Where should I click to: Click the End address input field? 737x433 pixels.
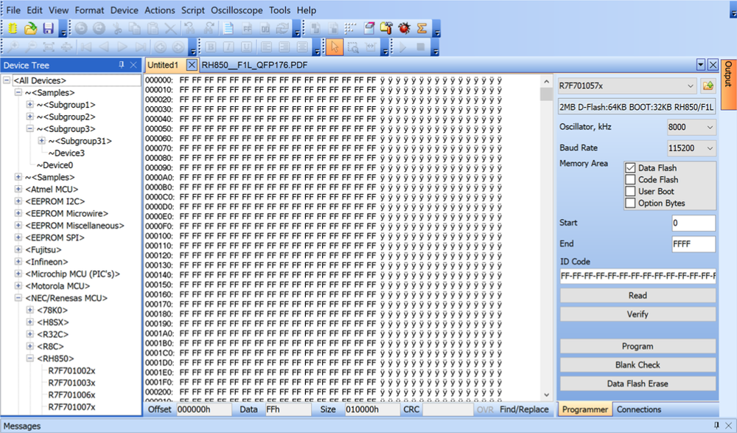(x=693, y=244)
